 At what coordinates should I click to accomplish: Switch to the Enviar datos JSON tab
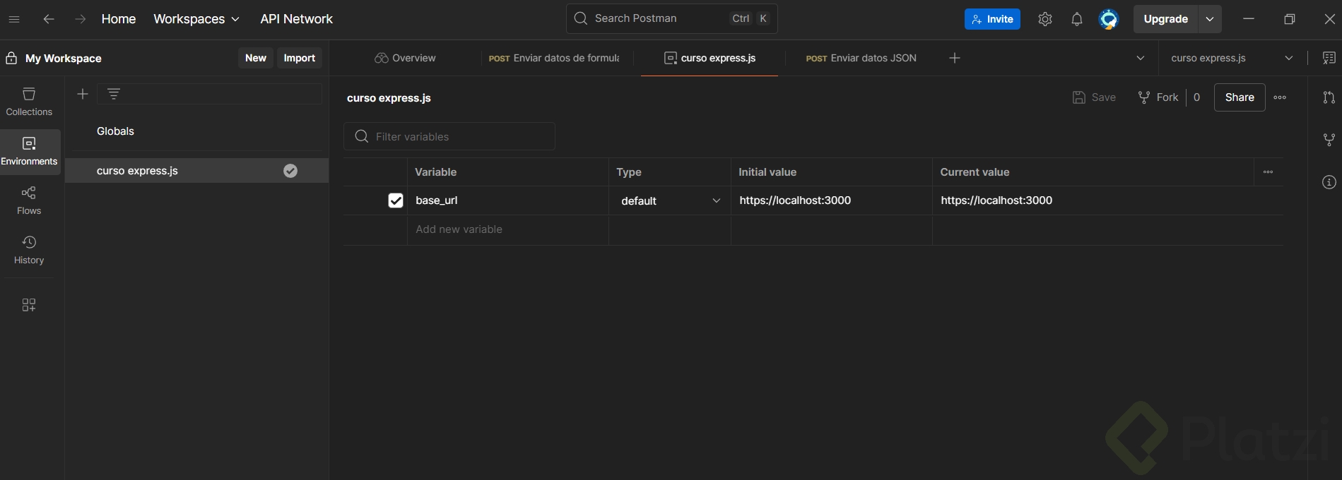click(x=861, y=58)
